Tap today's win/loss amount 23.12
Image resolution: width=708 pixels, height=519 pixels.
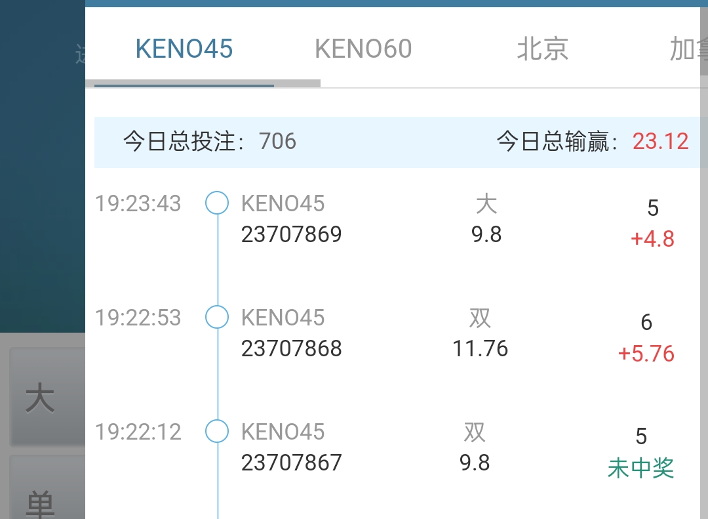coord(660,141)
